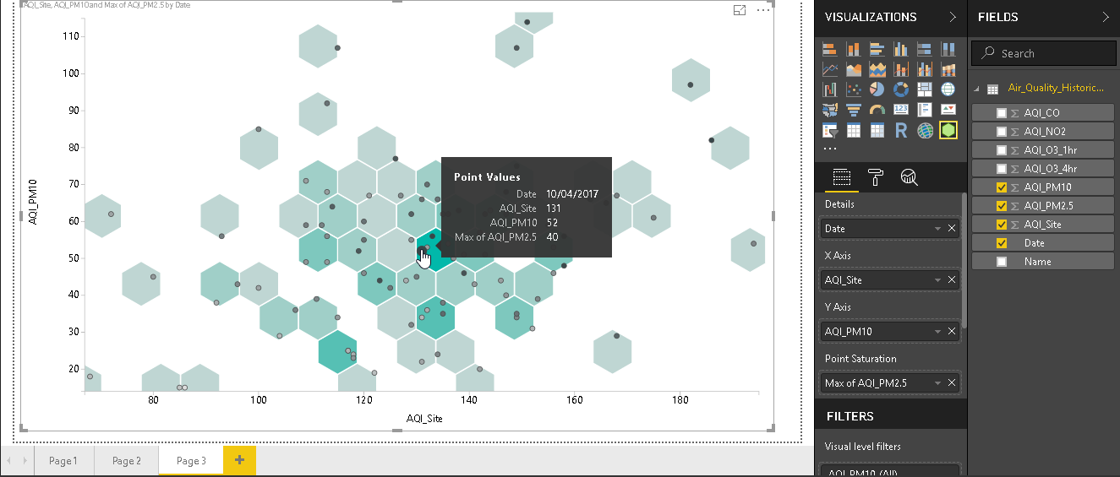Switch to Page 1 tab
The image size is (1120, 477).
[63, 461]
